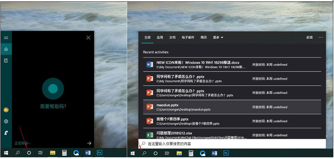334x159 pixels.
Task: Click the Cortana listening circle graphic
Action: point(53,88)
